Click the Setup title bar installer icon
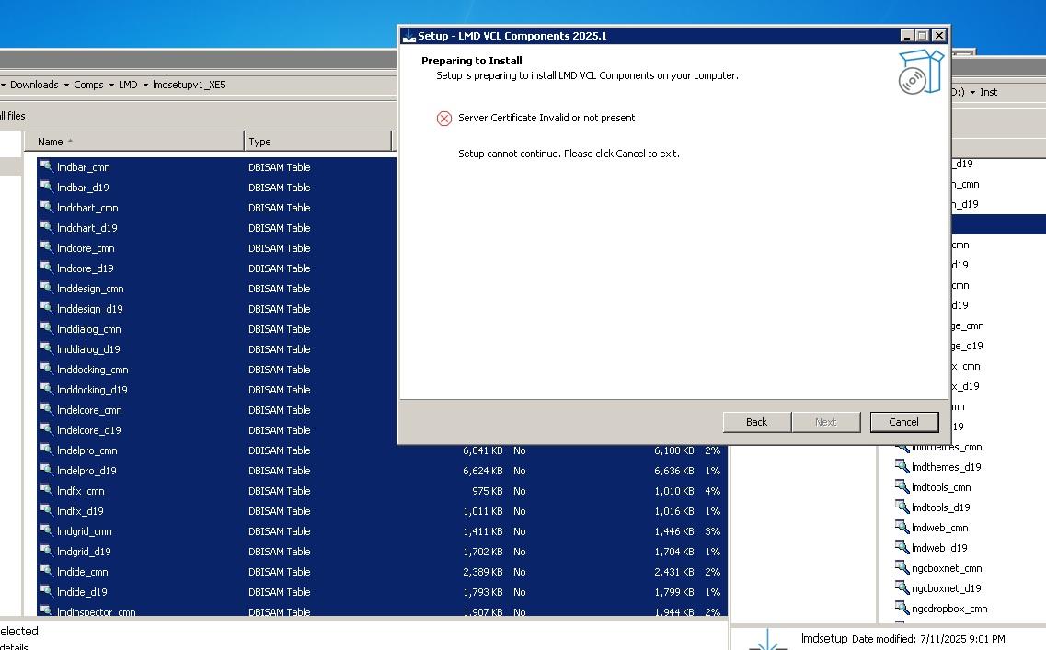Viewport: 1046px width, 650px height. tap(409, 36)
